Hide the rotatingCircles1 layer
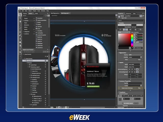 coord(45,75)
